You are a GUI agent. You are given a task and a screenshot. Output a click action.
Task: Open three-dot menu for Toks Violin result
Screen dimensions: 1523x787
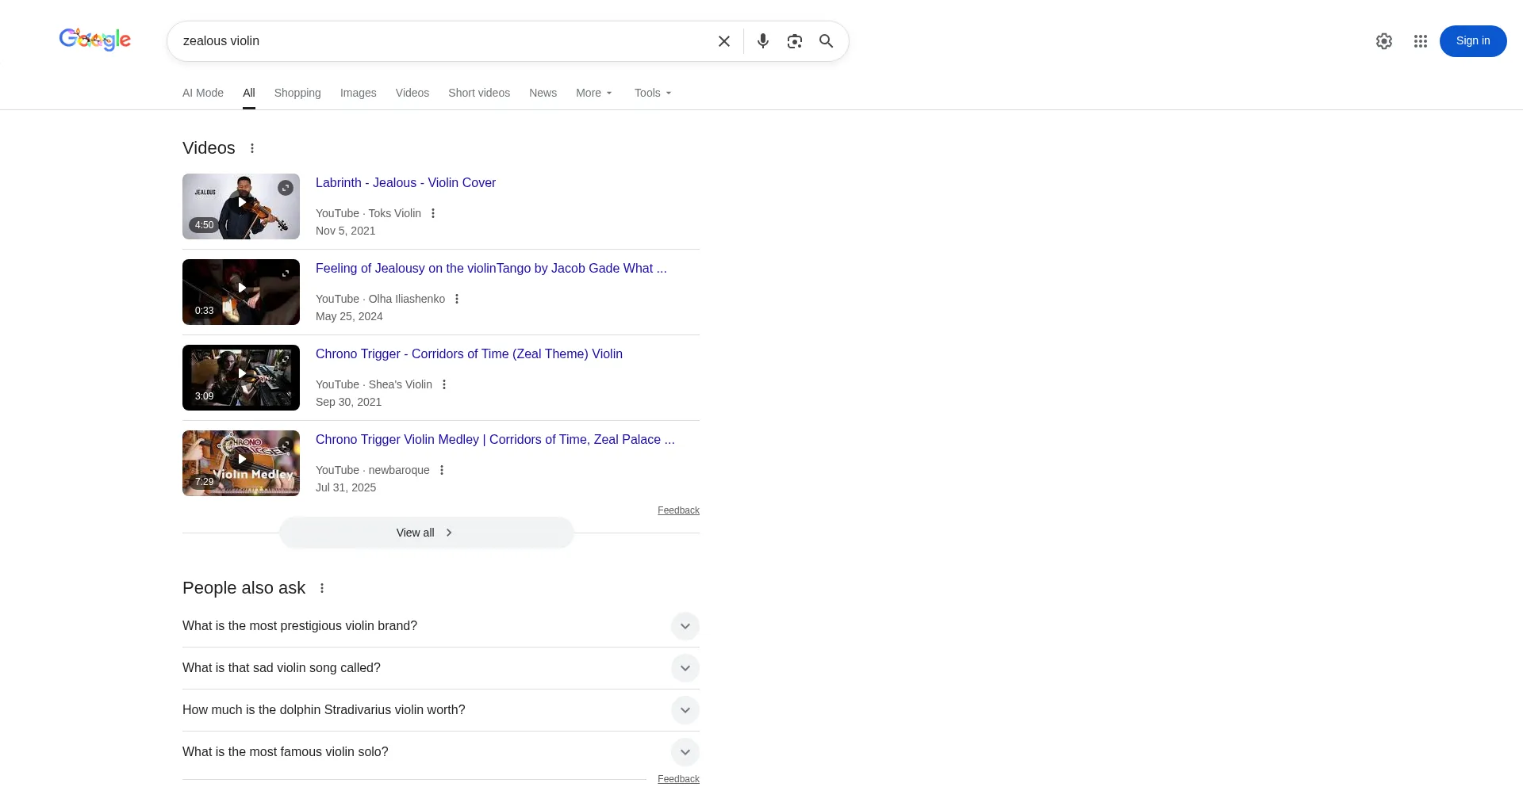433,213
